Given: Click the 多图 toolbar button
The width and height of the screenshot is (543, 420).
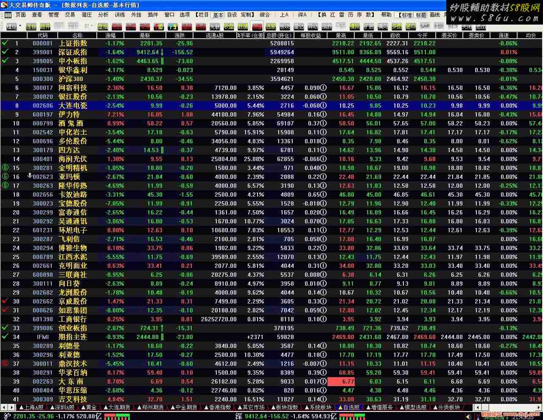Looking at the screenshot, I should pos(397,27).
